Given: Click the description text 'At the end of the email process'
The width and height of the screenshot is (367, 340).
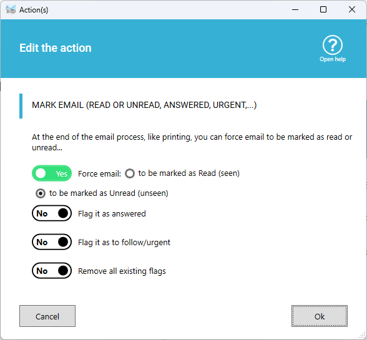Looking at the screenshot, I should tap(192, 142).
